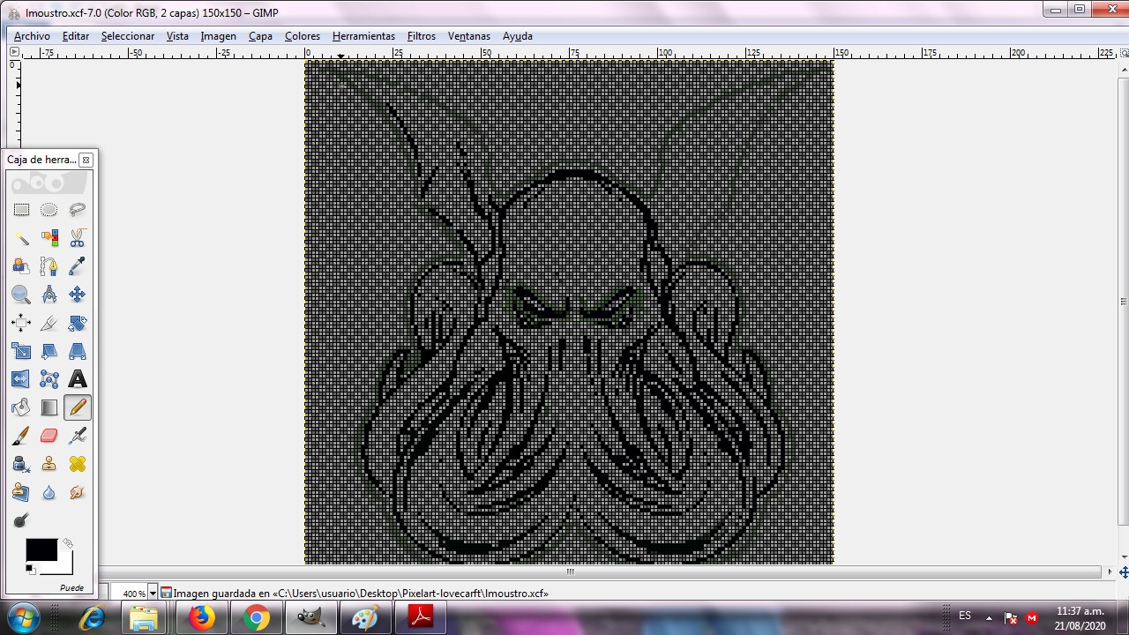This screenshot has height=635, width=1129.
Task: Select the Scale tool
Action: (x=21, y=351)
